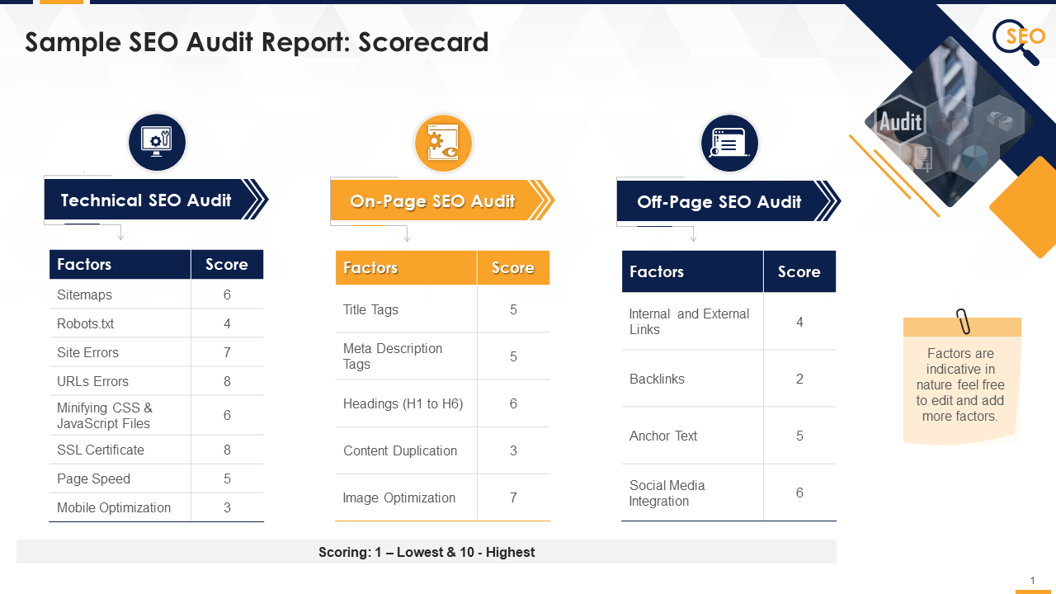The image size is (1056, 594).
Task: Click the On-Page SEO Audit gear icon
Action: click(443, 144)
